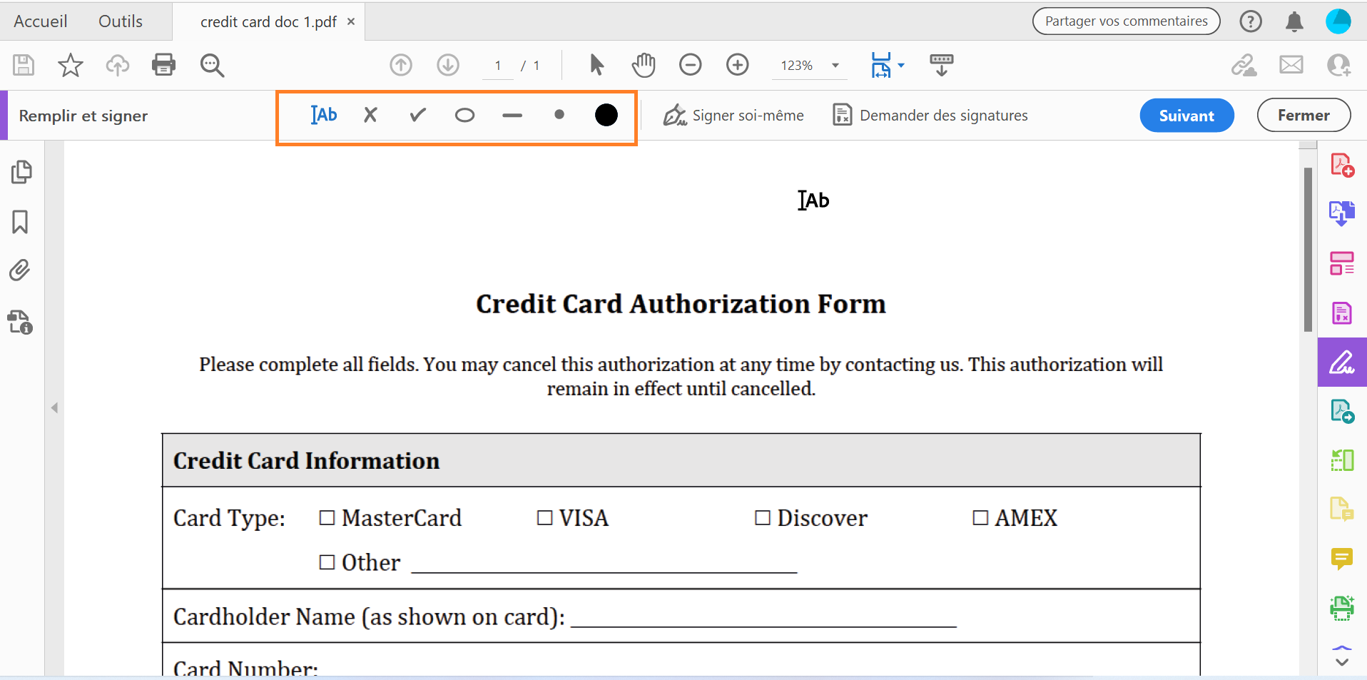Upload the file to cloud storage

(118, 65)
